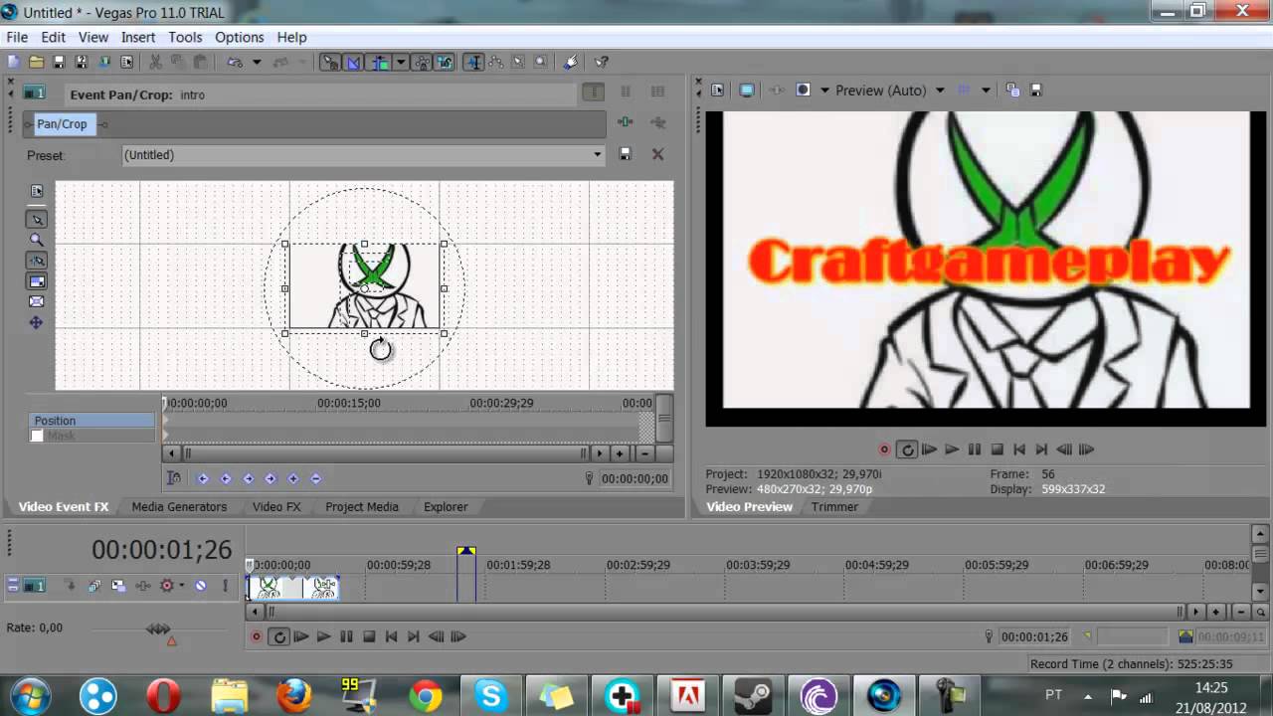Image resolution: width=1273 pixels, height=716 pixels.
Task: Switch to the Trimmer tab
Action: tap(834, 506)
